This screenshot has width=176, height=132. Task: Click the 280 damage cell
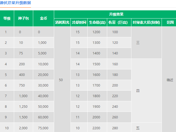(x=119, y=128)
